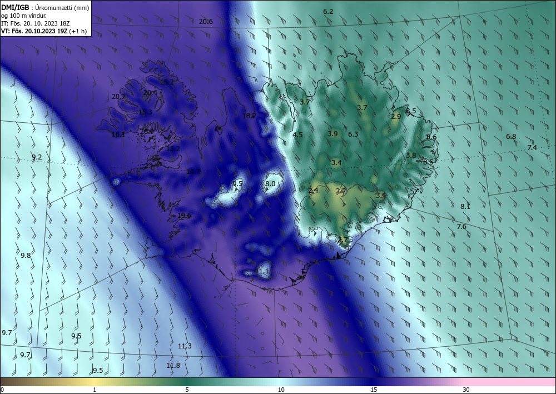Click the 'og 100 m vindur.' legend line
Viewport: 556px width, 394px height.
point(24,16)
